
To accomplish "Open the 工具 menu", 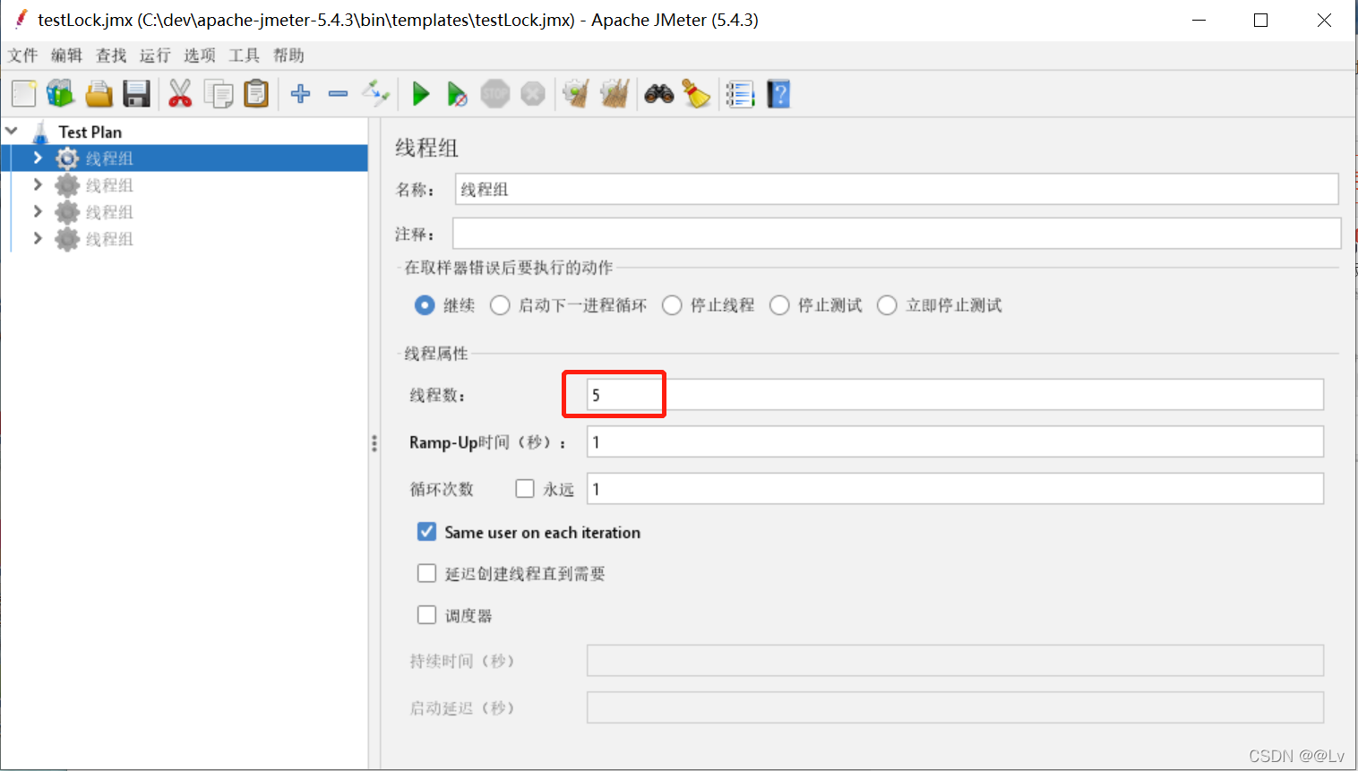I will click(x=244, y=56).
